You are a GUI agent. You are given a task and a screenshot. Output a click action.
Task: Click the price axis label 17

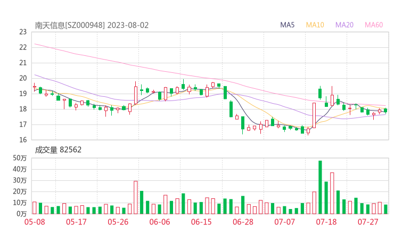[23, 124]
